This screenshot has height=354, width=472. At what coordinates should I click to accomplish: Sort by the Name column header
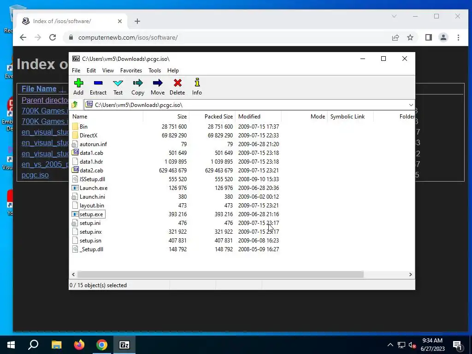(106, 117)
